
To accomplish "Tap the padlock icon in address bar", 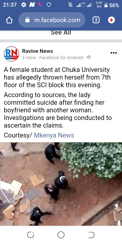I will [x=27, y=20].
